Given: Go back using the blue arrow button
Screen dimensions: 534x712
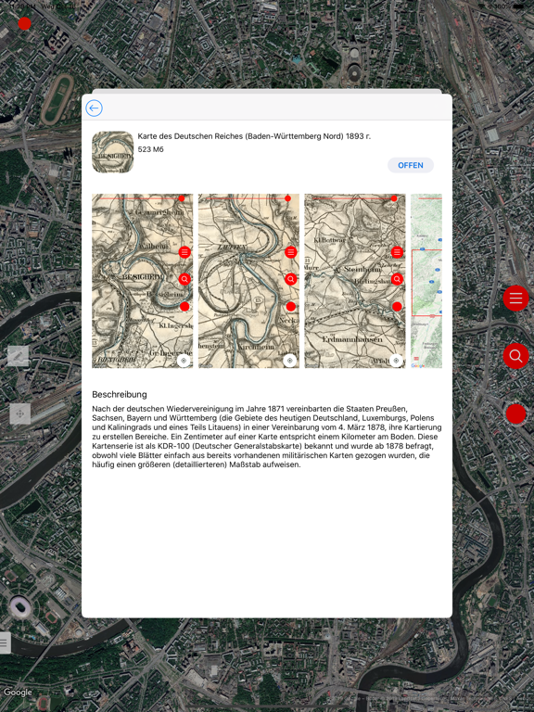Looking at the screenshot, I should point(94,108).
